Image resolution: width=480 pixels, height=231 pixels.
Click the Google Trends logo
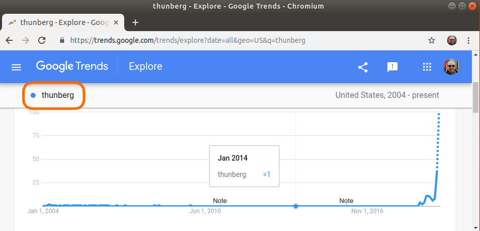72,66
